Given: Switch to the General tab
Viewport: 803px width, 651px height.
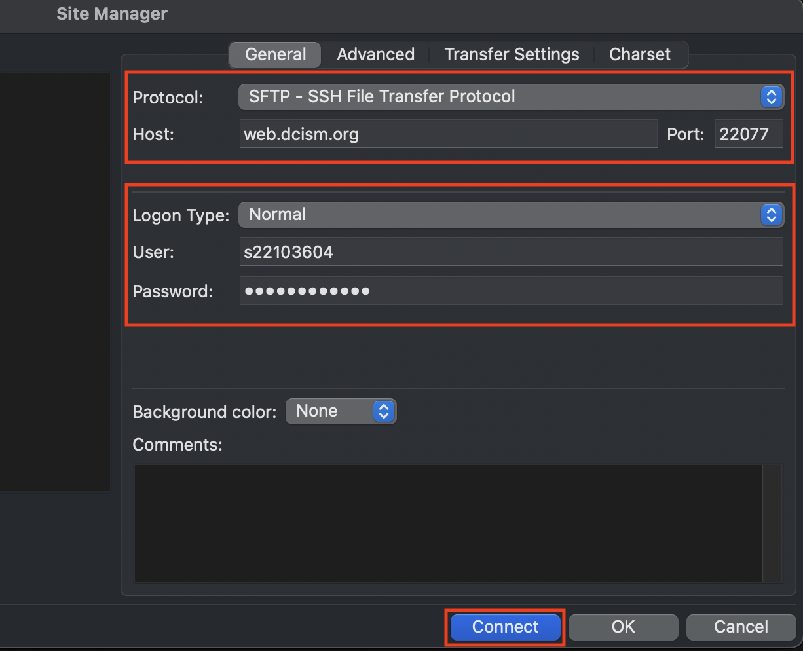Looking at the screenshot, I should [274, 54].
